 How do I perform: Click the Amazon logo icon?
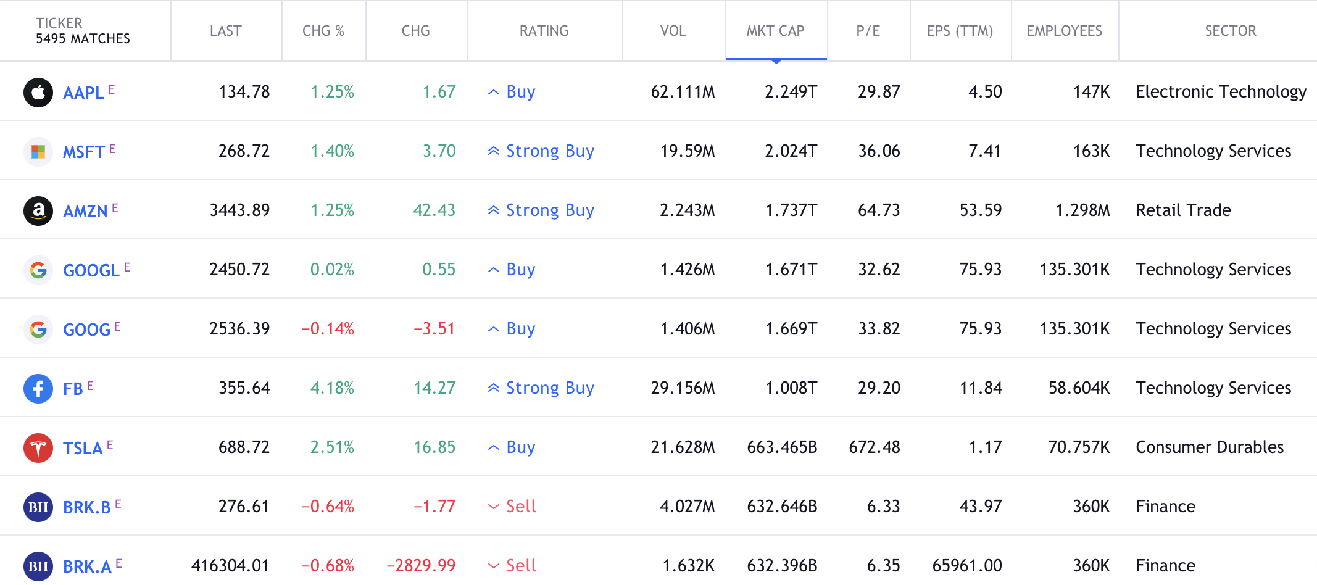[38, 211]
